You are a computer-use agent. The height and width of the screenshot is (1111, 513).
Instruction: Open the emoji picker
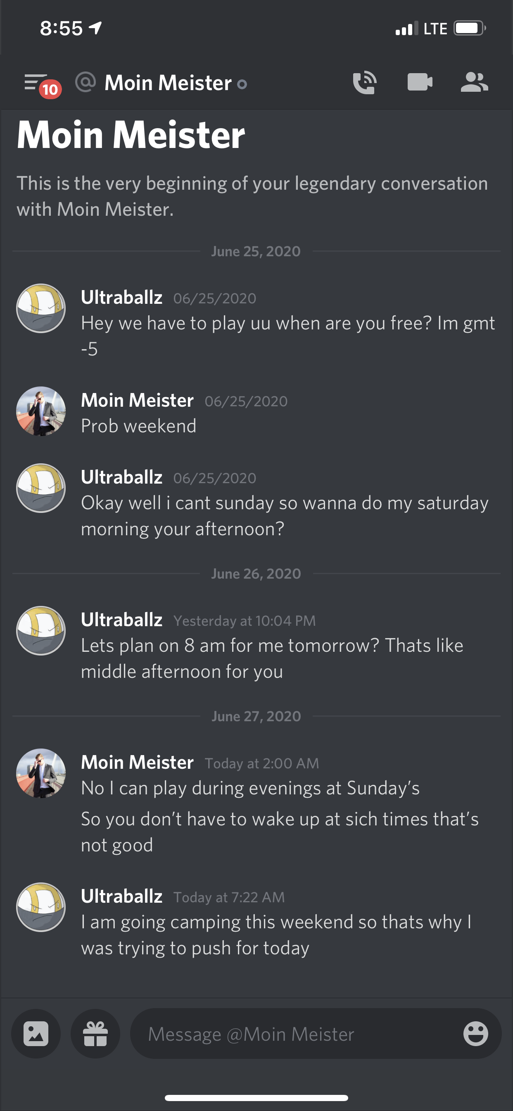[x=475, y=1033]
